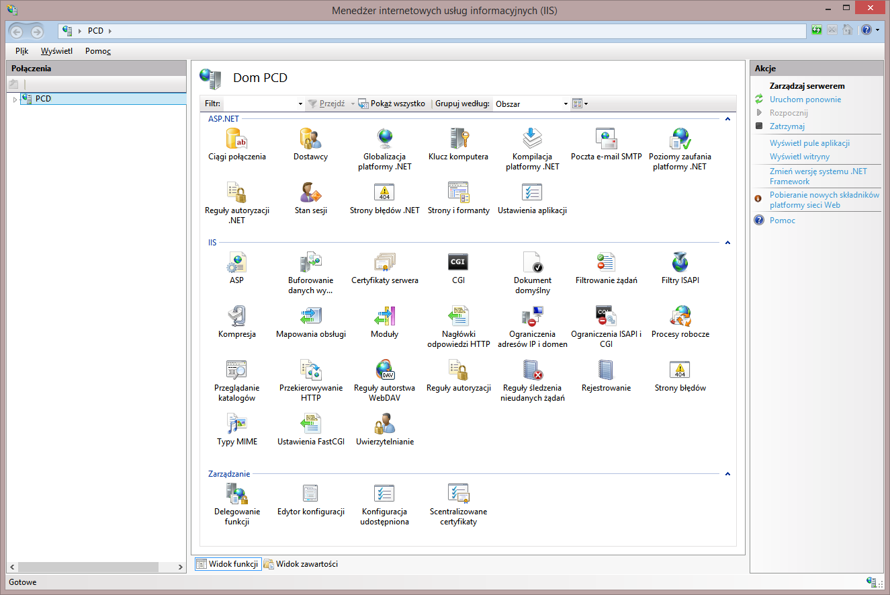Open Konfiguracja udostępniona
Viewport: 890px width, 595px height.
click(x=385, y=504)
